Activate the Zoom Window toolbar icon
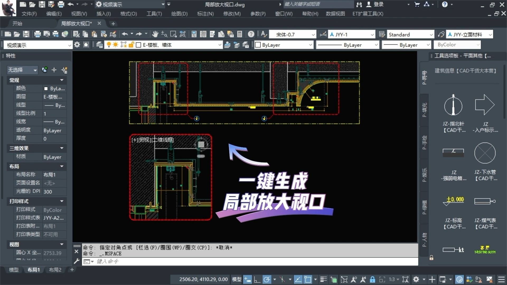The width and height of the screenshot is (507, 285). 173,34
